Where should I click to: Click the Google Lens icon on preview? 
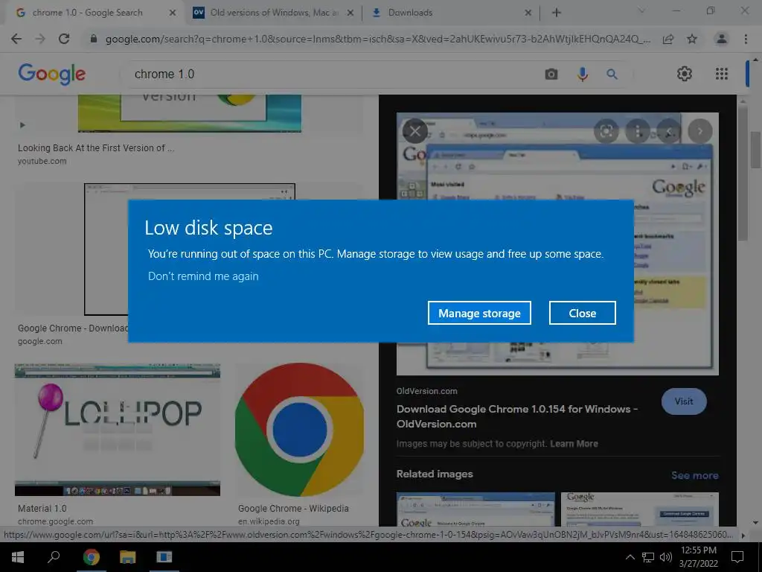606,131
